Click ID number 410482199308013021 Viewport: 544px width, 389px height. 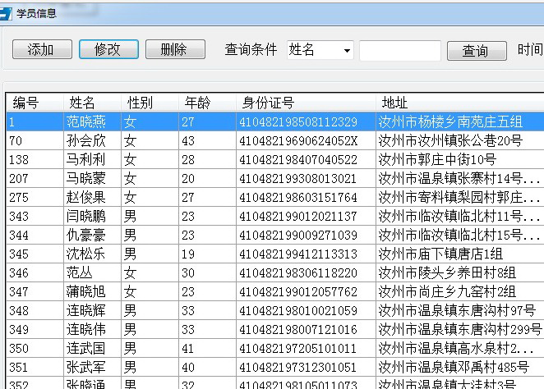click(298, 178)
